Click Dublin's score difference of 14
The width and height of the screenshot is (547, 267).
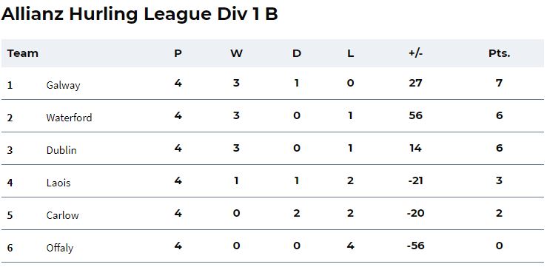[415, 148]
